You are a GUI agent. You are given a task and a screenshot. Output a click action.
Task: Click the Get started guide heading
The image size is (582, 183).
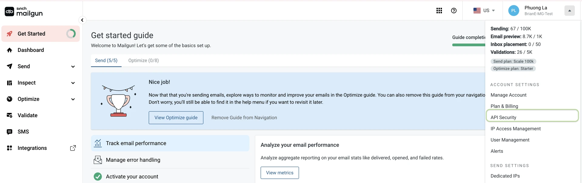click(122, 35)
